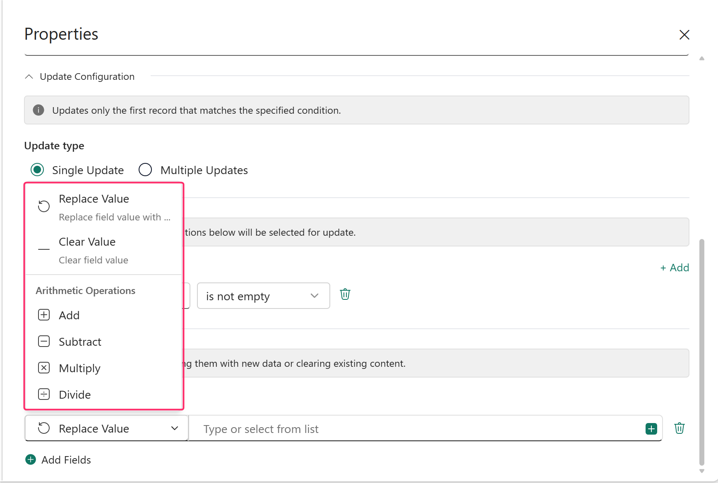The image size is (718, 483).
Task: Click the scrollbar down arrow
Action: click(702, 471)
